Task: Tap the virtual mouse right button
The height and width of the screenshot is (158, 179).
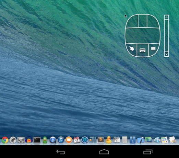Action: coord(153,22)
